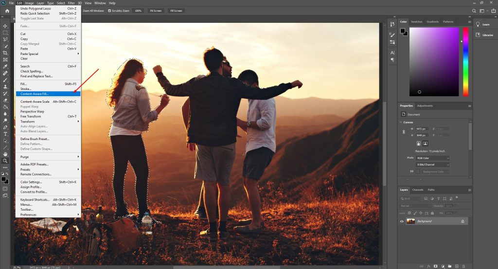Uncheck the Scrubby Zoom checkbox
The image size is (498, 269).
(109, 10)
